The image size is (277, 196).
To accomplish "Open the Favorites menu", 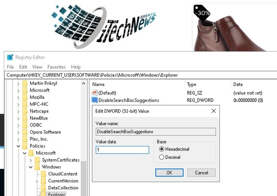I will [56, 67].
